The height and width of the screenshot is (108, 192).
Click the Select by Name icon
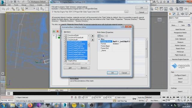(42, 9)
